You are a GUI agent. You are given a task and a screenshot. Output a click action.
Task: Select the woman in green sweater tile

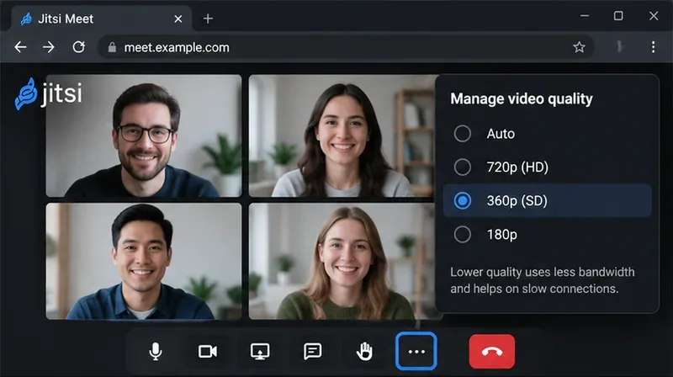click(x=342, y=261)
